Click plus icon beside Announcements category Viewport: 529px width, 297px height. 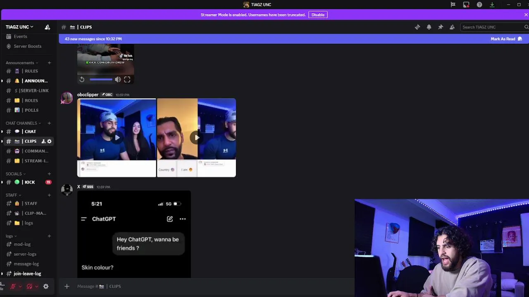(49, 63)
